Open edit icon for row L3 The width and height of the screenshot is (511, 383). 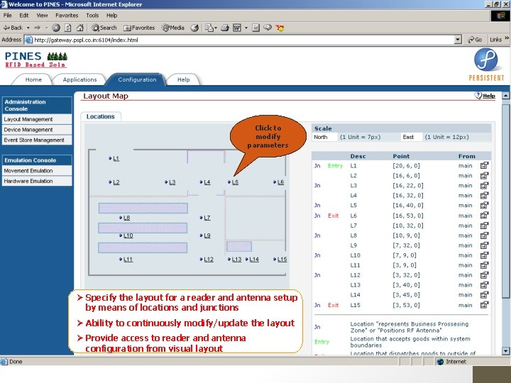pos(484,185)
